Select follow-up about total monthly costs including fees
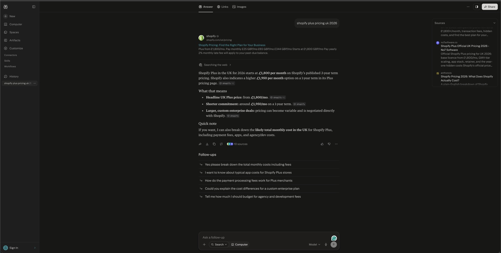 pyautogui.click(x=269, y=164)
